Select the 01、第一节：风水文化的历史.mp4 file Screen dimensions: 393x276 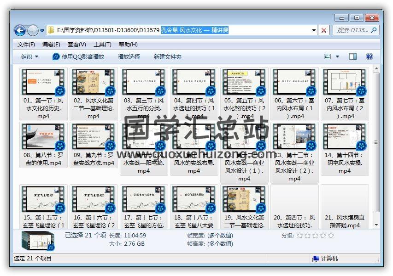coord(43,94)
